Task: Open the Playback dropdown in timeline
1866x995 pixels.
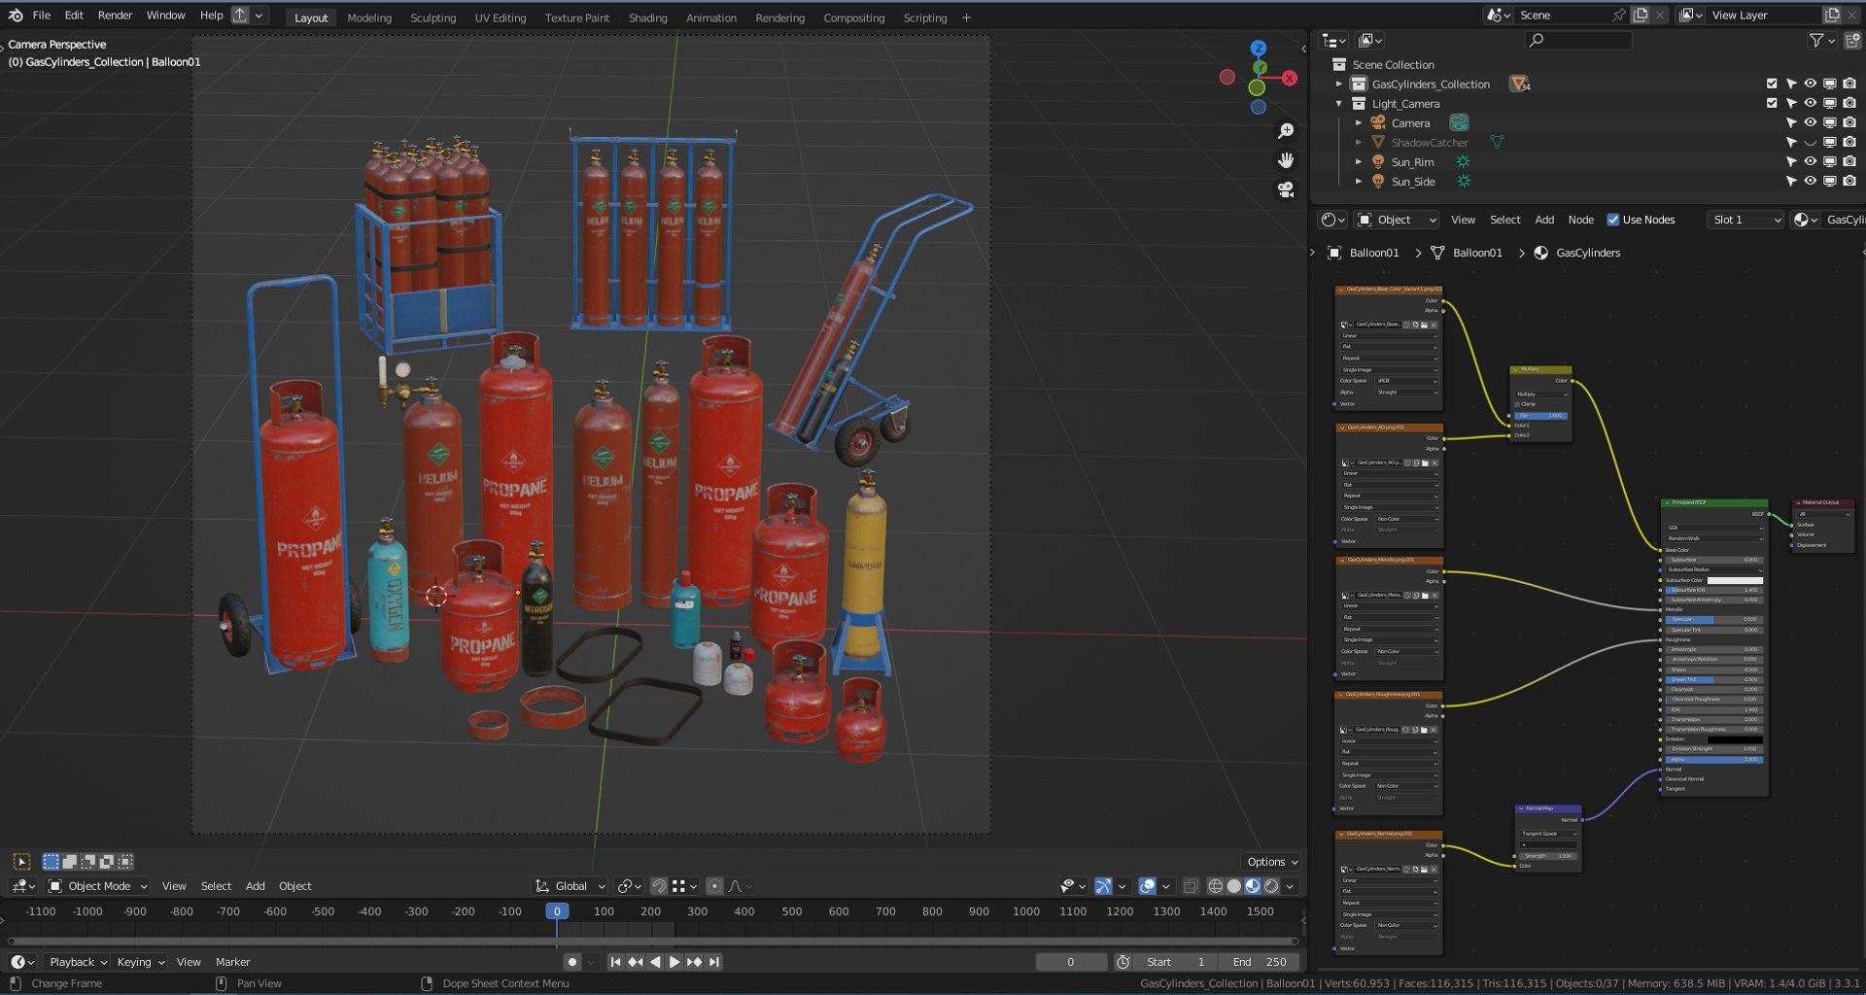Action: [78, 962]
